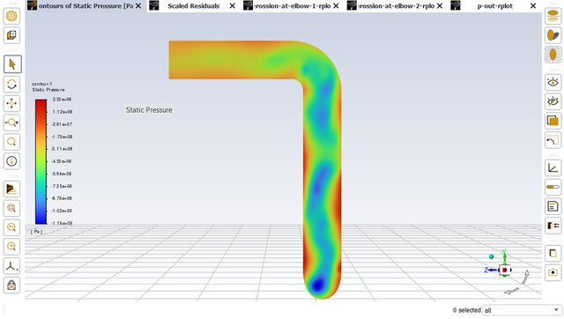Click the cube view-options icon

pyautogui.click(x=11, y=35)
